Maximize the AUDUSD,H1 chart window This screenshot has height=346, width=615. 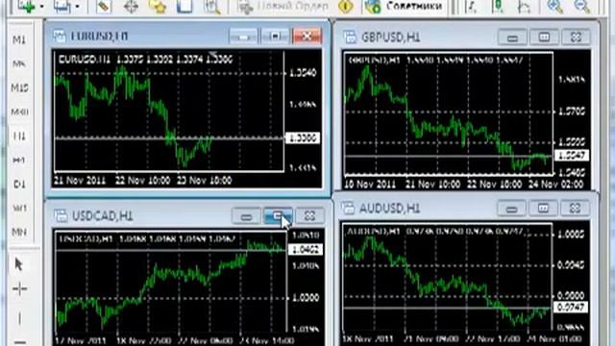click(543, 208)
